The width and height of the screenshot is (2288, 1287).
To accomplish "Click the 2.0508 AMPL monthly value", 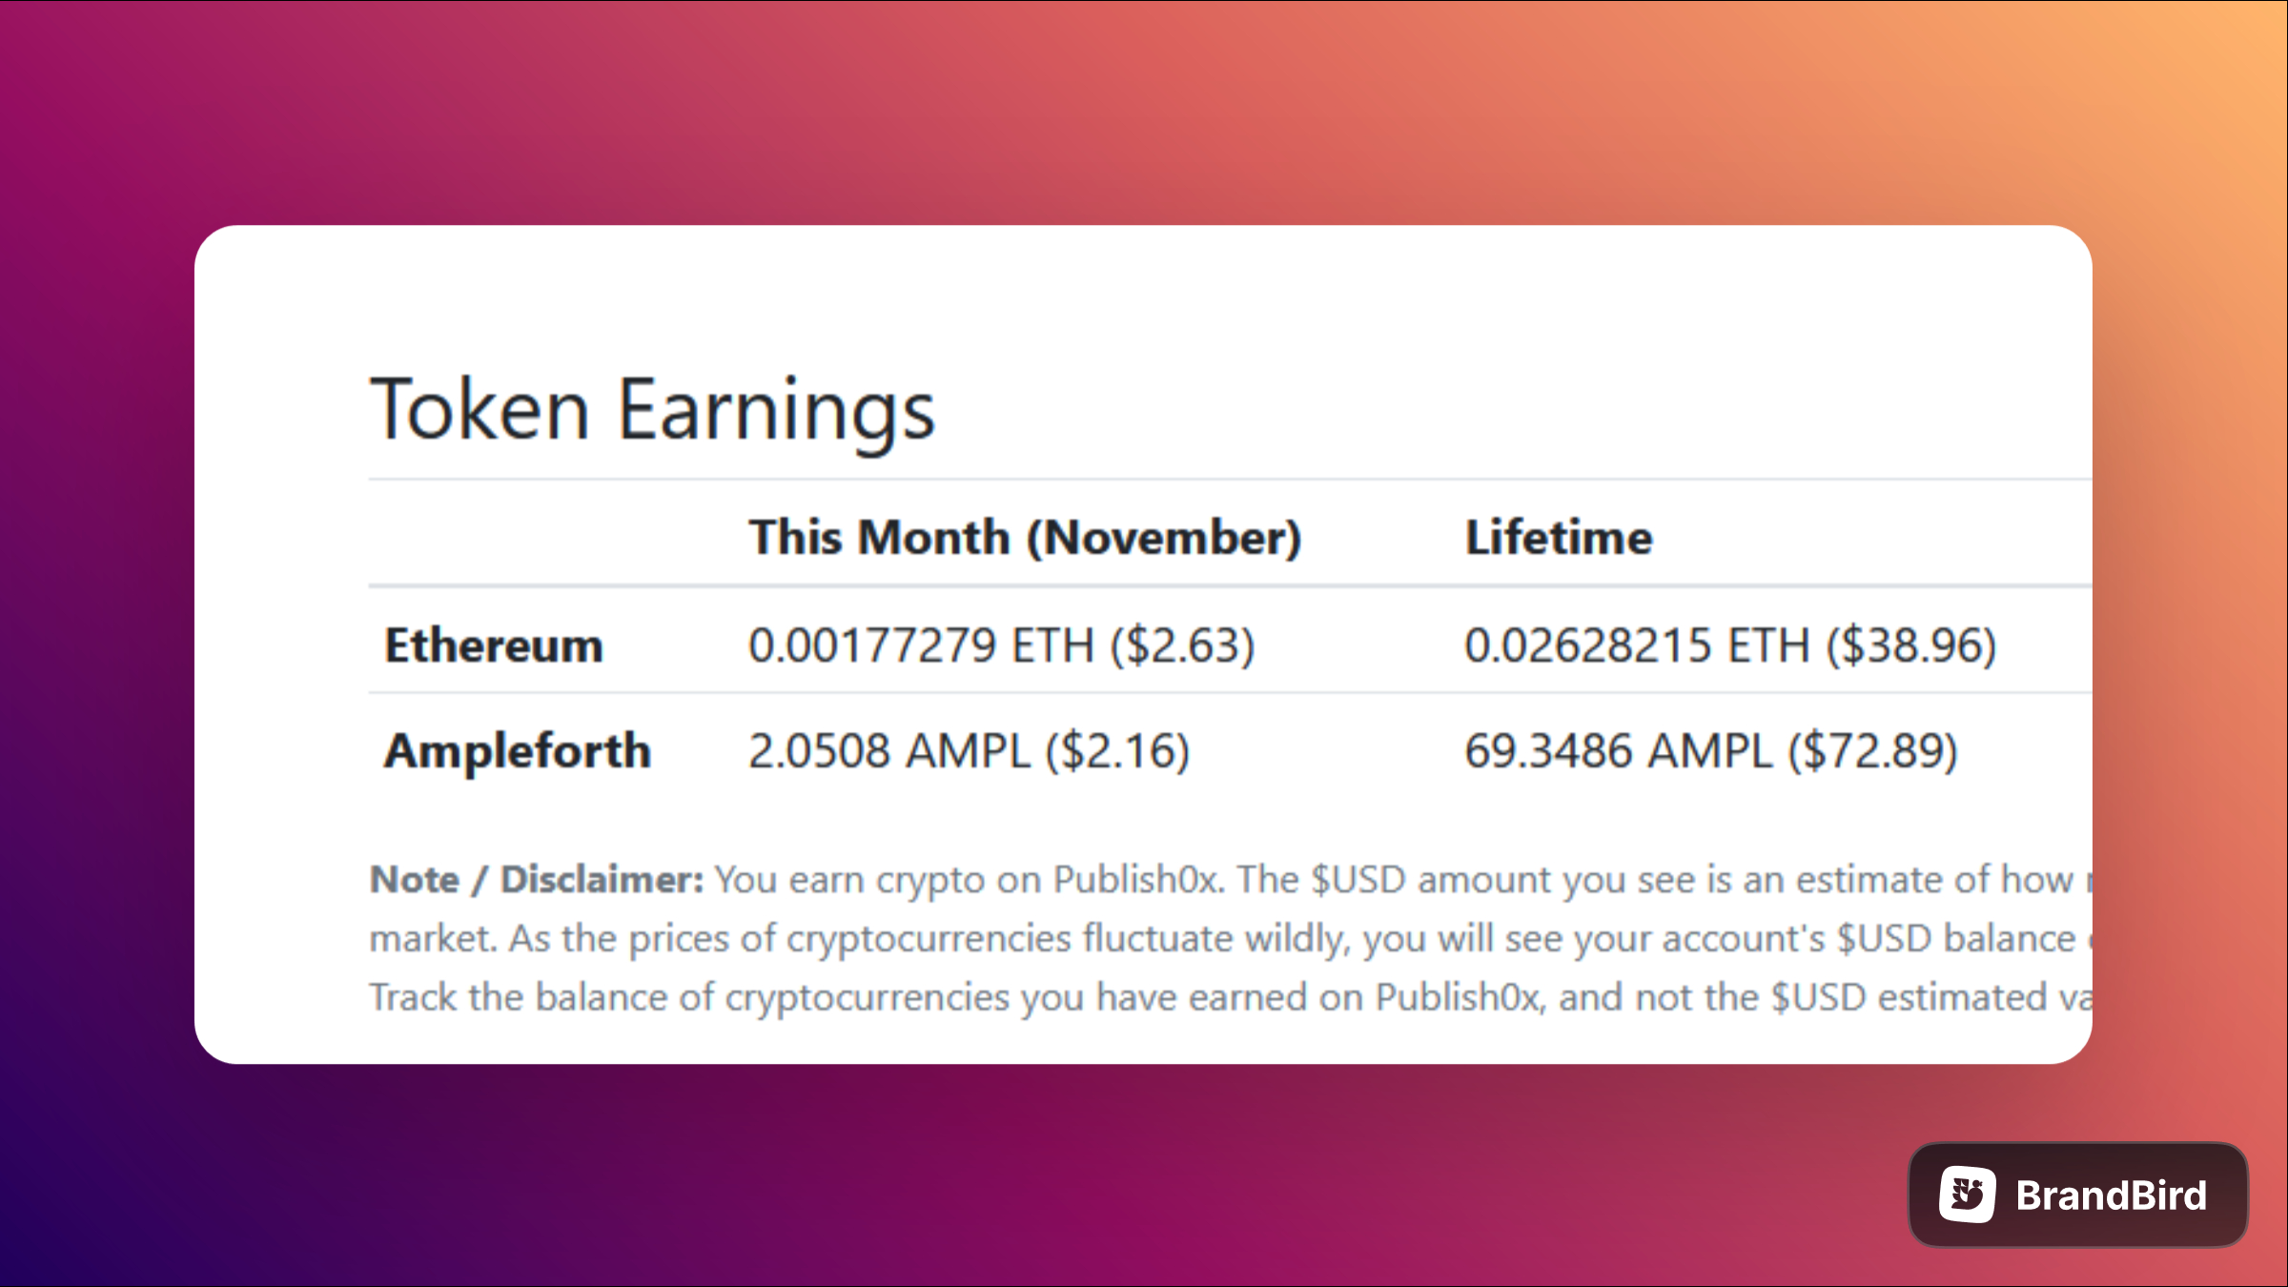I will [x=889, y=751].
